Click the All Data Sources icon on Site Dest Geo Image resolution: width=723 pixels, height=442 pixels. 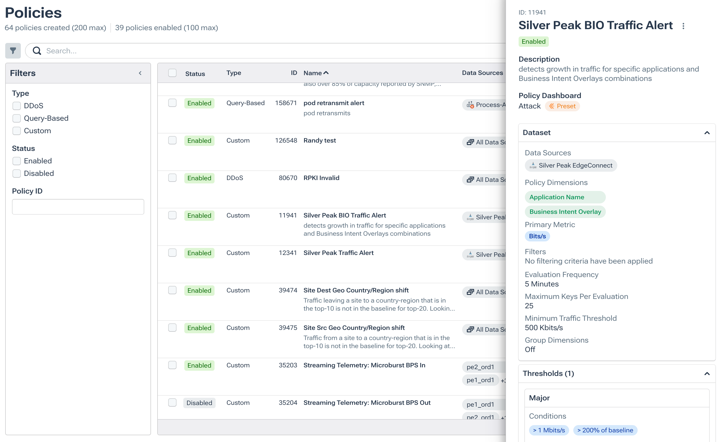point(470,292)
